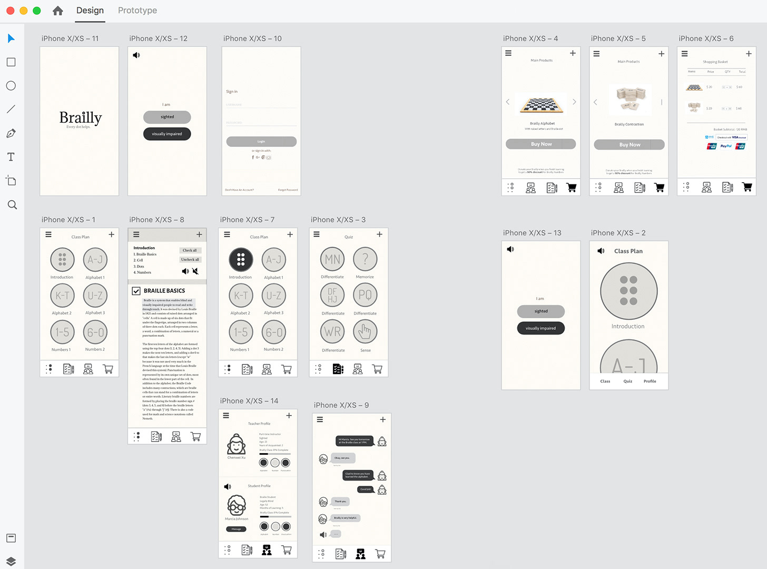The width and height of the screenshot is (767, 569).
Task: Click left chevron in artboard 4 carousel
Action: point(508,102)
